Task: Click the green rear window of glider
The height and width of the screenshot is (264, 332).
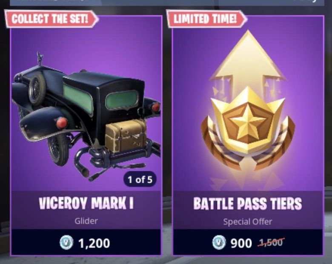Action: (x=122, y=99)
